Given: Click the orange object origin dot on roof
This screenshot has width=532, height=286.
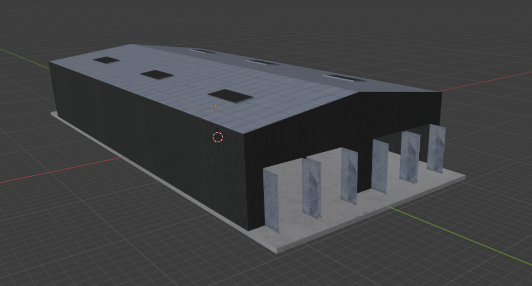Looking at the screenshot, I should pos(215,107).
